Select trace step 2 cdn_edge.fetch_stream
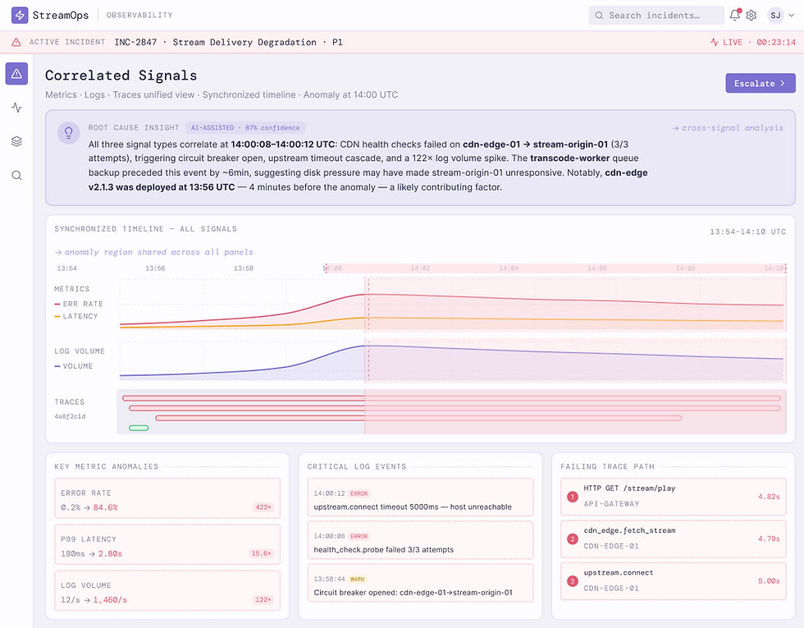The image size is (804, 628). pyautogui.click(x=673, y=539)
